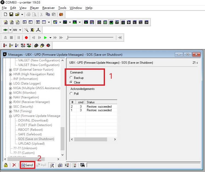Click the Cold start C icon

pos(17,45)
